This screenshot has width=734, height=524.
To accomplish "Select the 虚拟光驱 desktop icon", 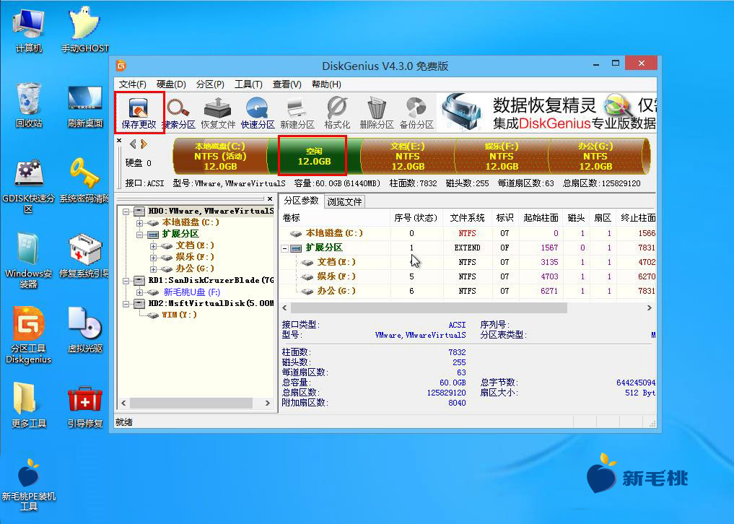I will pos(84,330).
